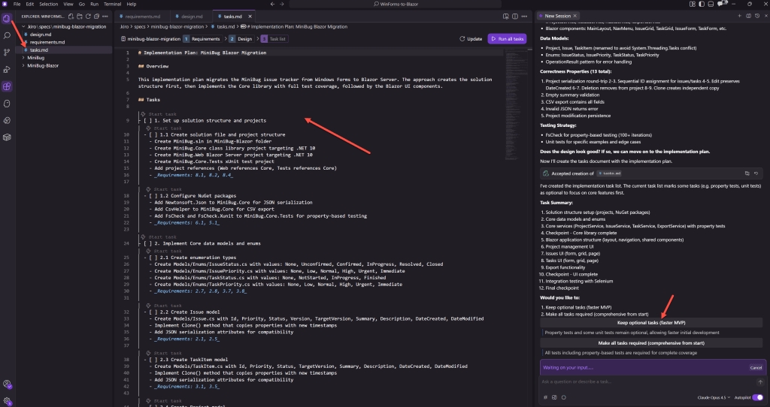The image size is (770, 407).
Task: Open Run and Debug view
Action: [7, 68]
